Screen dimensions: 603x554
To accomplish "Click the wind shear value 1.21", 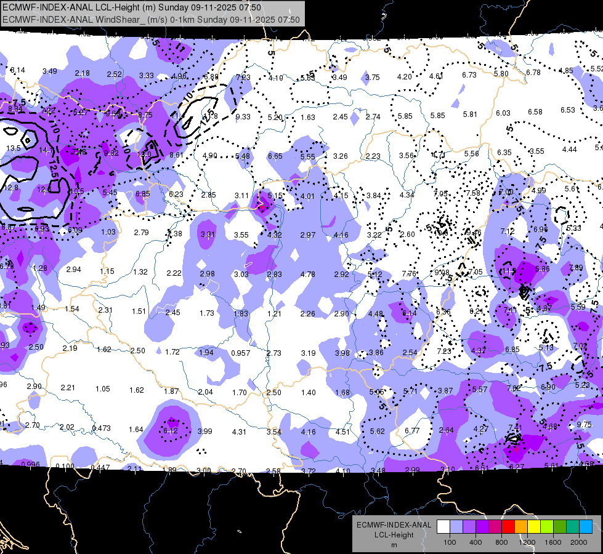I will pos(274,314).
